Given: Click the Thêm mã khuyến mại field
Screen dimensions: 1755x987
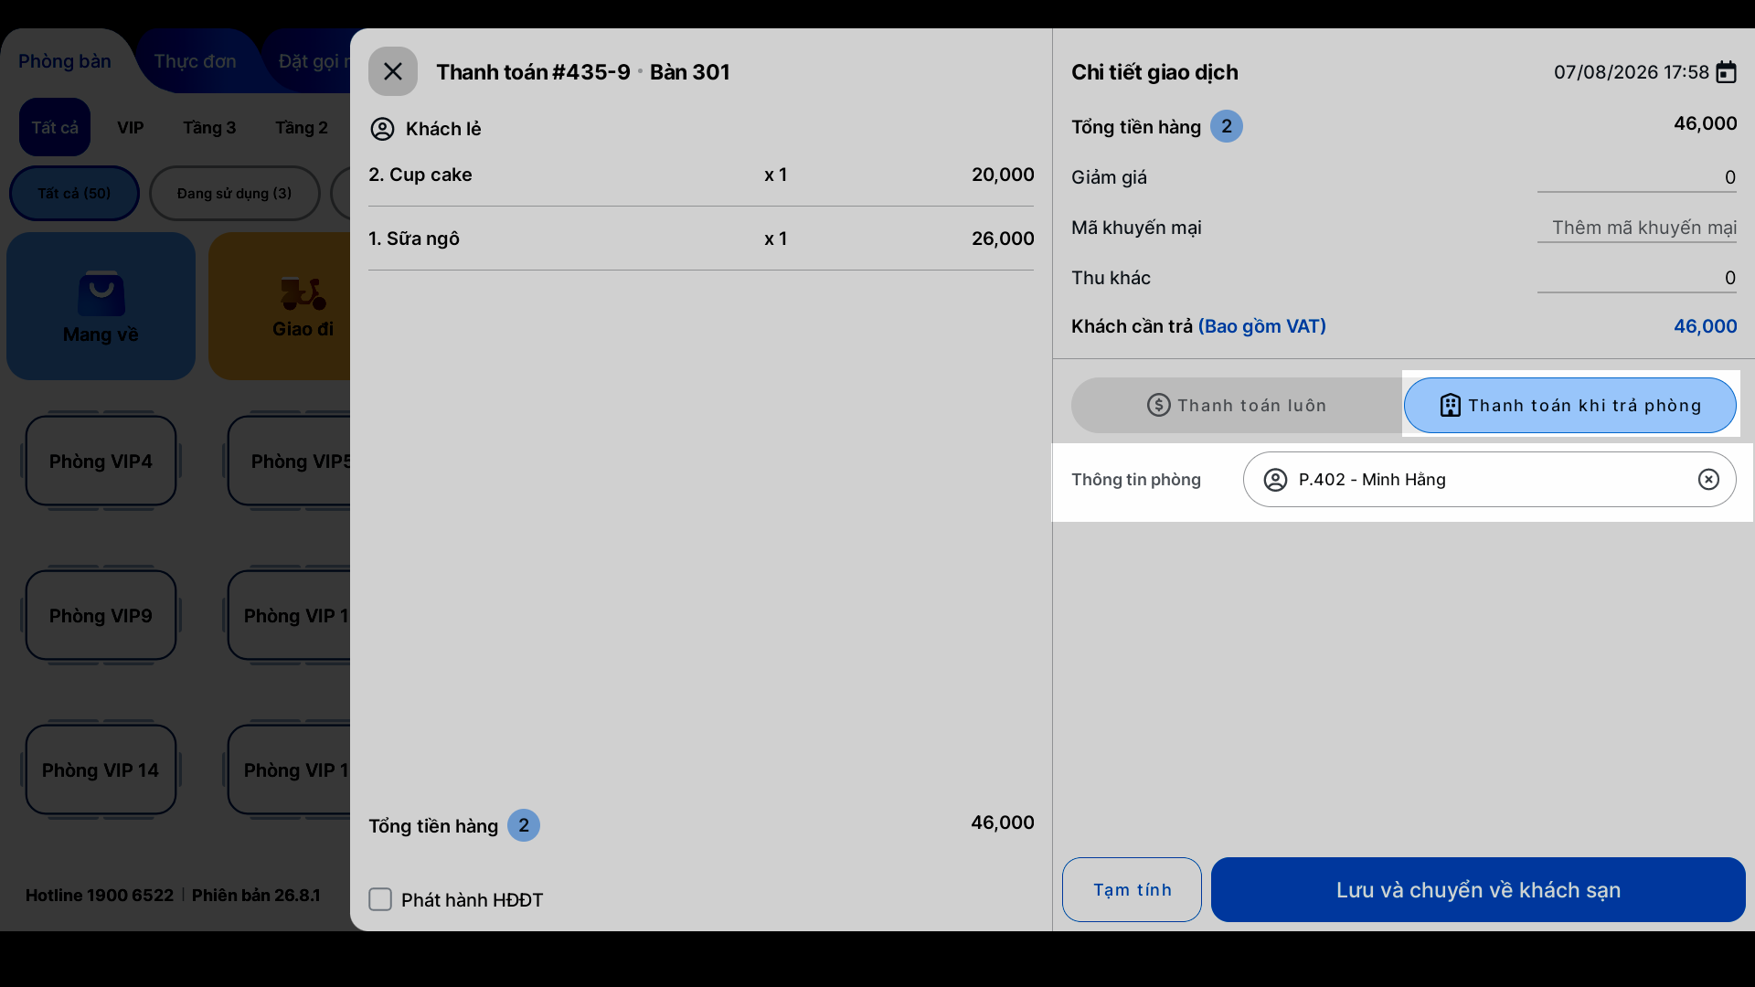Looking at the screenshot, I should tap(1636, 228).
